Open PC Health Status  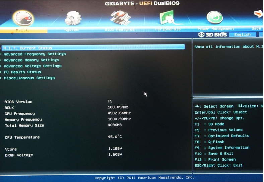[22, 72]
